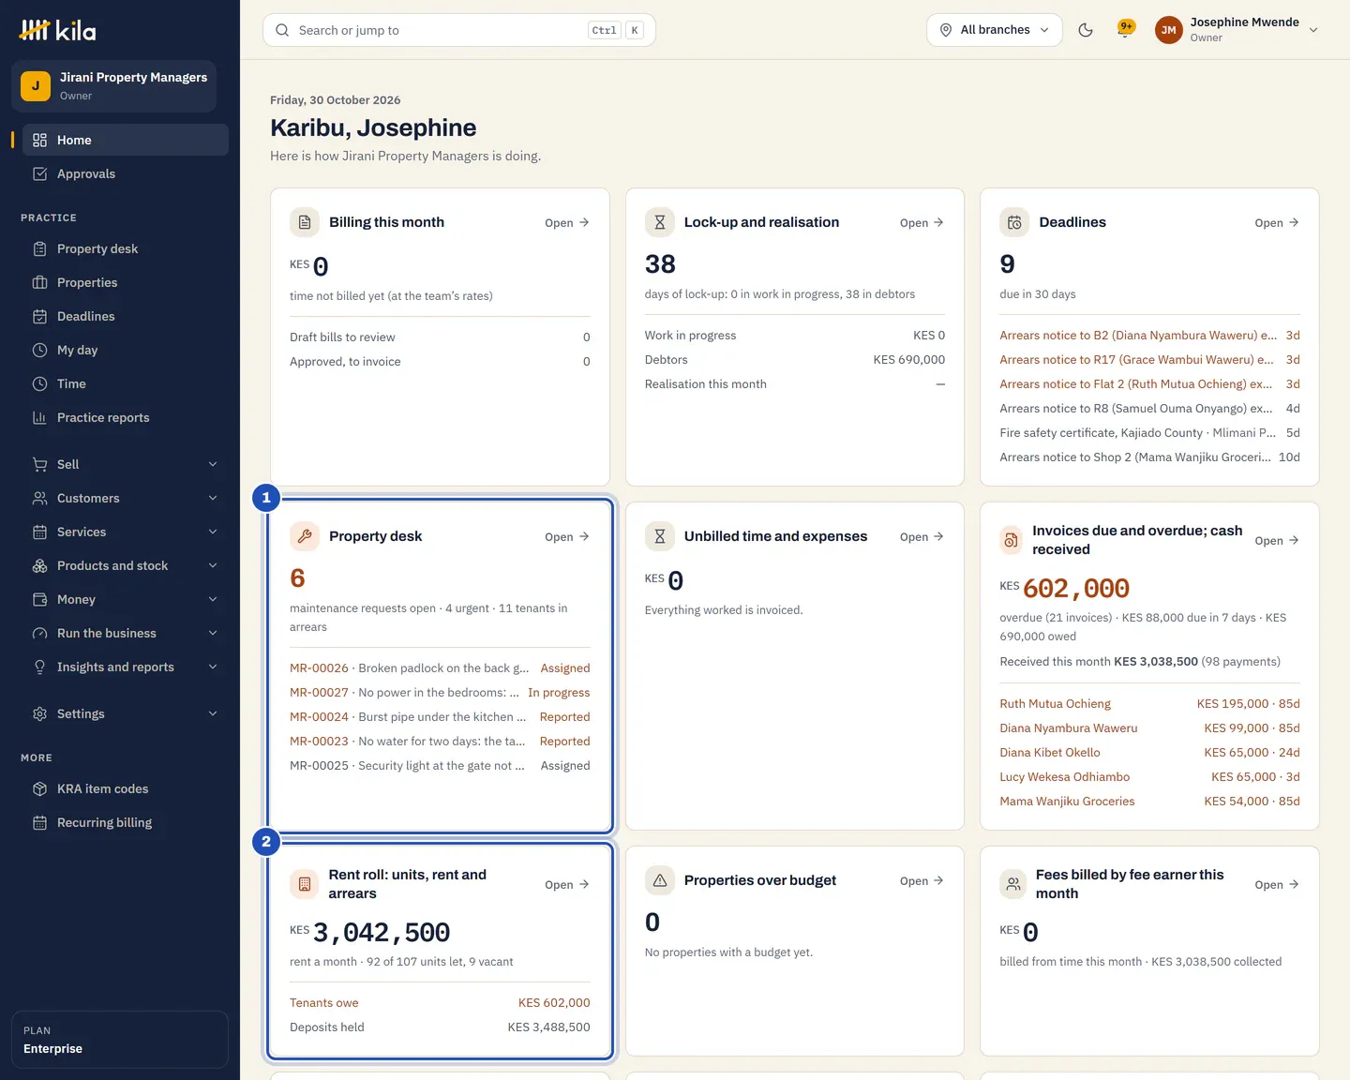The width and height of the screenshot is (1350, 1080).
Task: Click Open on Rent roll card
Action: (567, 885)
